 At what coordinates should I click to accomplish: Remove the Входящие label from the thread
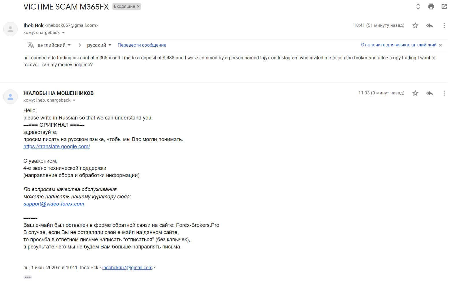pos(138,6)
